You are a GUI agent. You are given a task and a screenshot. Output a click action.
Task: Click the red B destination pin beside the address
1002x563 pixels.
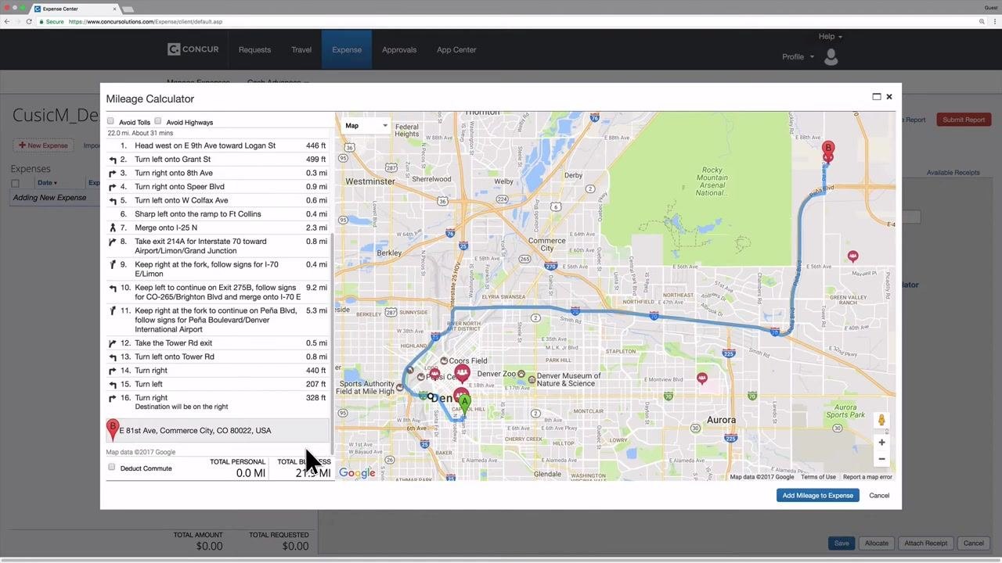[x=113, y=429]
